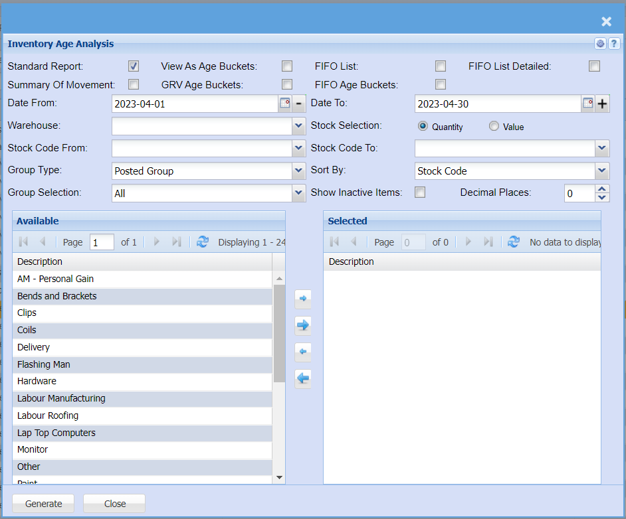This screenshot has height=519, width=626.
Task: Open the settings gear icon in header
Action: click(601, 44)
